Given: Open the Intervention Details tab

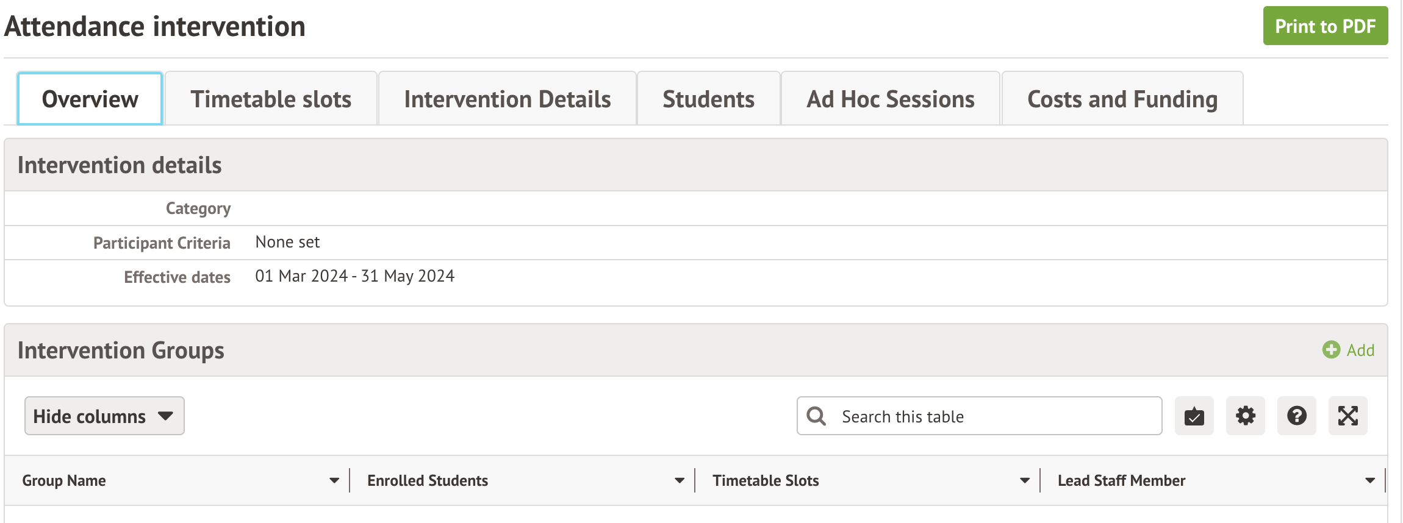Looking at the screenshot, I should (x=507, y=99).
